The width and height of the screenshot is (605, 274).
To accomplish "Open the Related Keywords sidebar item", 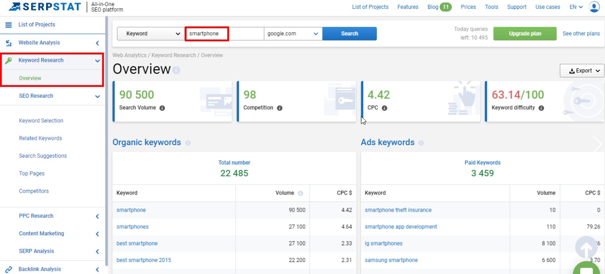I will [41, 138].
